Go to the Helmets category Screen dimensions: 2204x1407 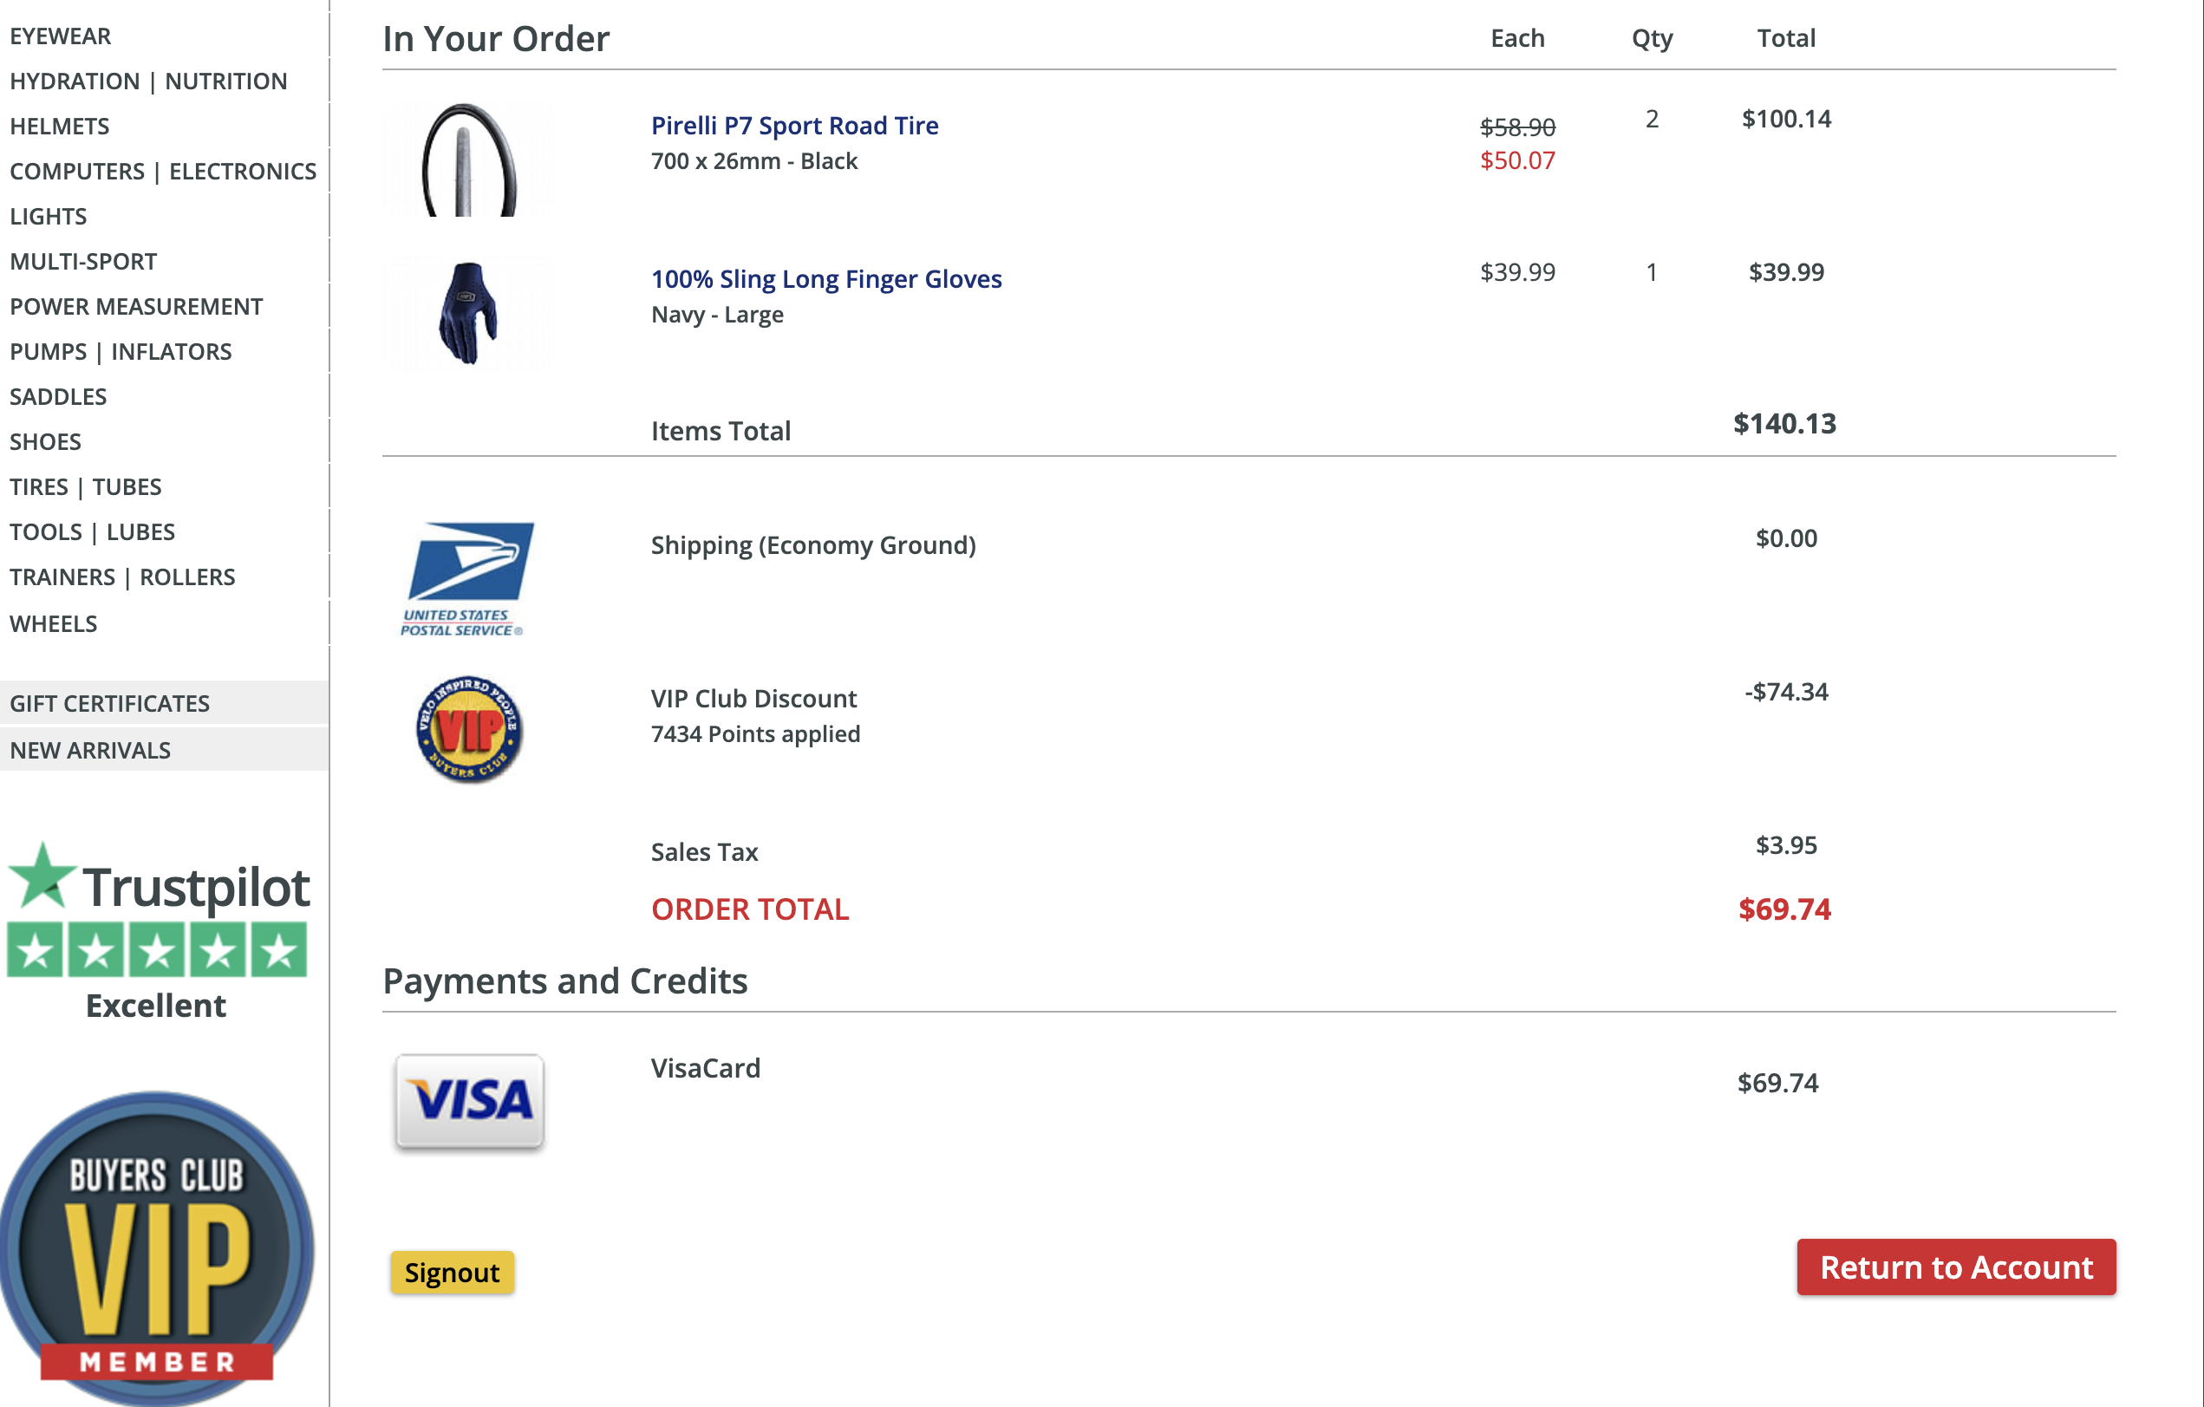60,127
